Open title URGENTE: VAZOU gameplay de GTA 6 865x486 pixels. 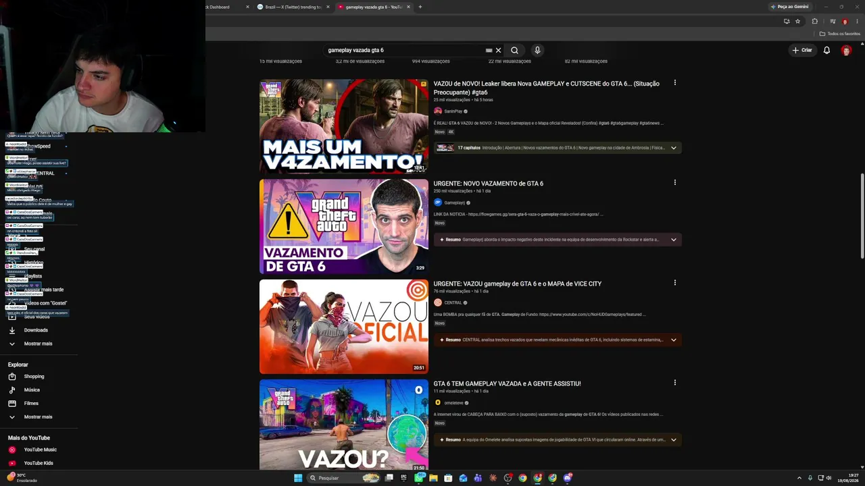click(x=518, y=283)
